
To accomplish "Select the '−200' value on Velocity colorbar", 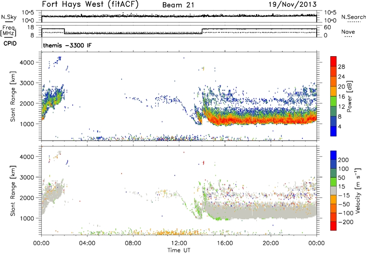I will [345, 222].
